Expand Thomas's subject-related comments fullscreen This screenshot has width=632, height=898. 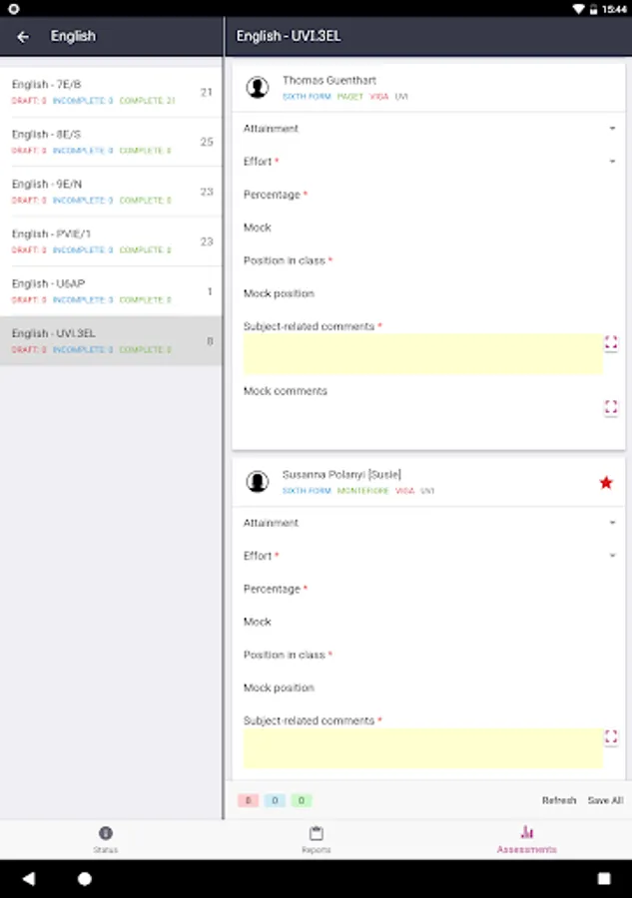610,343
